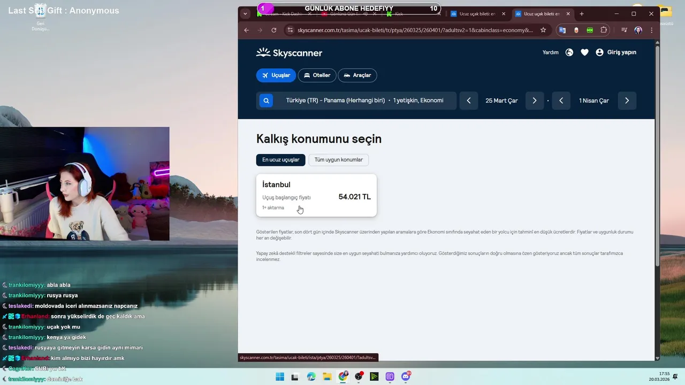Image resolution: width=685 pixels, height=385 pixels.
Task: Go to next day after 25 Mart
Action: click(534, 101)
